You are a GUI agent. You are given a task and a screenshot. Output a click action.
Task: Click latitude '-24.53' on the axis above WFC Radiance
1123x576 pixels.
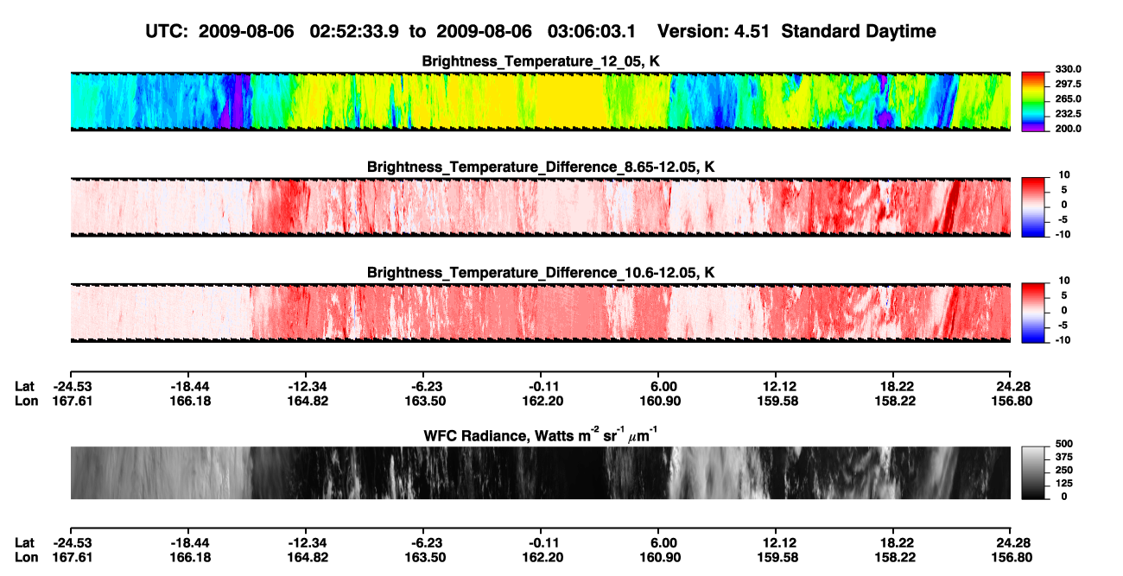coord(72,386)
